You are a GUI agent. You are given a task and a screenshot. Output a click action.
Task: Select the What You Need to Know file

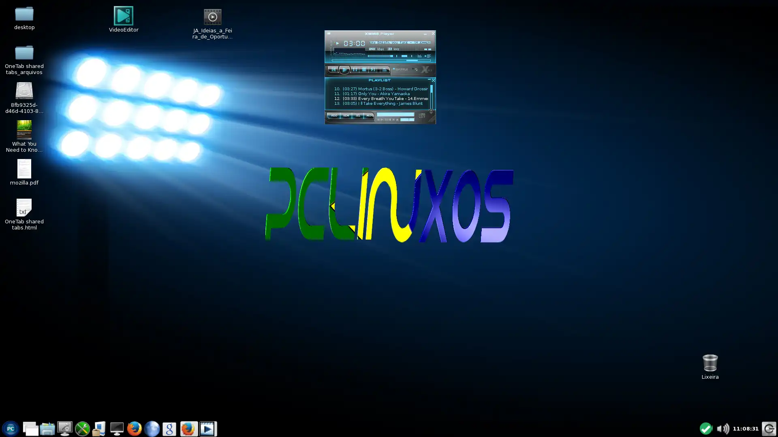tap(24, 136)
